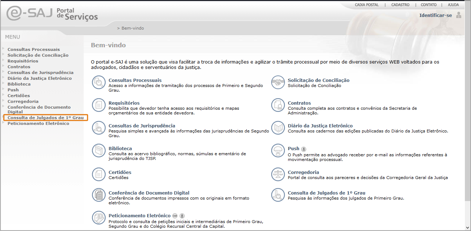Open Consultas Processuais in the sidebar menu
This screenshot has height=231, width=471.
click(x=34, y=49)
